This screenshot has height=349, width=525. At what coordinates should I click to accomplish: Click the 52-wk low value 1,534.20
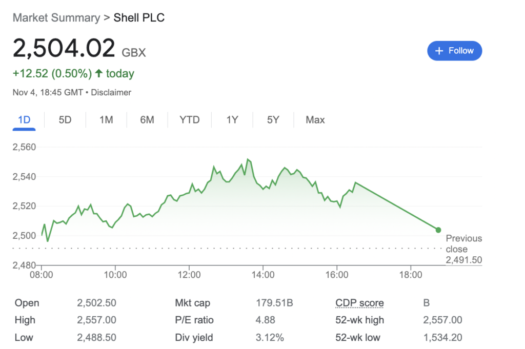(x=442, y=337)
